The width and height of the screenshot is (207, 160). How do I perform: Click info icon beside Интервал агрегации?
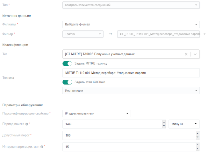click(42, 147)
